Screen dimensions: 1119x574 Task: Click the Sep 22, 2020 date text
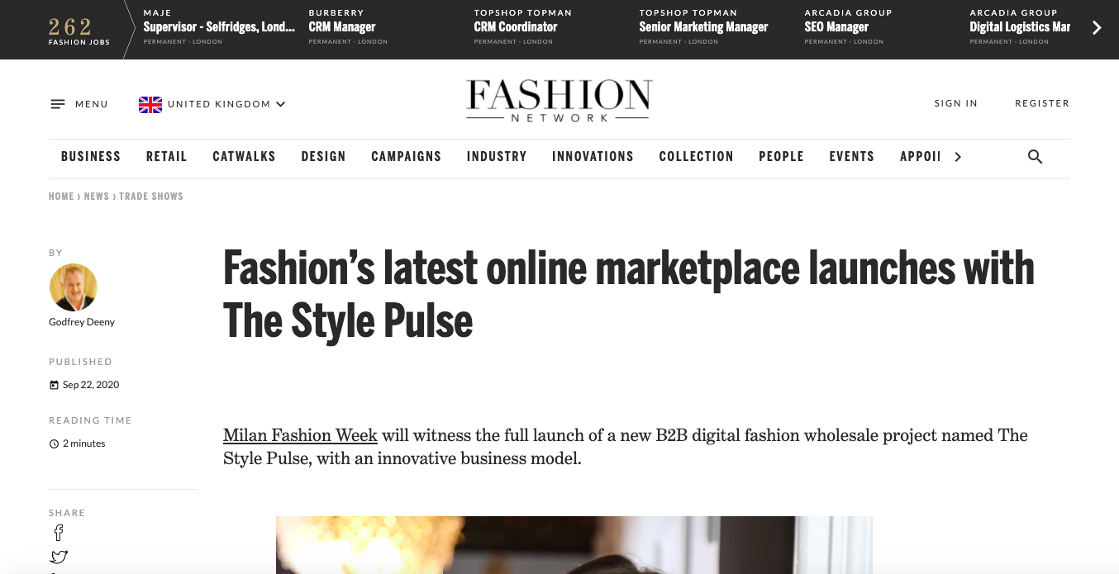[91, 385]
